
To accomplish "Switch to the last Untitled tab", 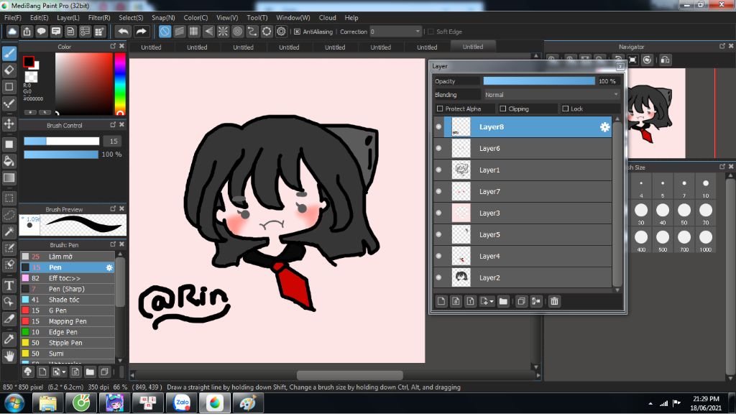I will pos(473,47).
